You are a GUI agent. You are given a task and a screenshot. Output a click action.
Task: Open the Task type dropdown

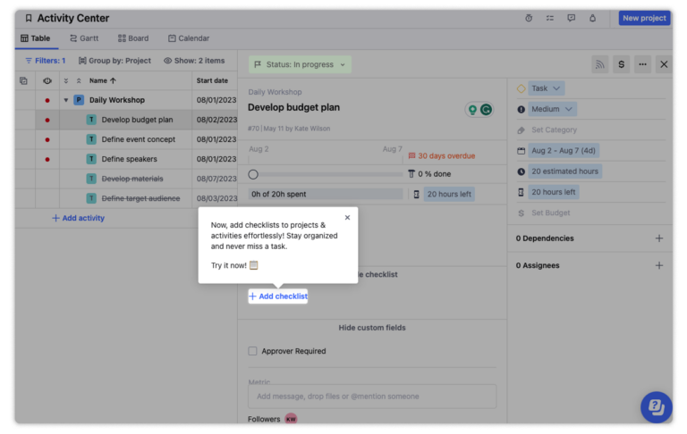tap(546, 88)
